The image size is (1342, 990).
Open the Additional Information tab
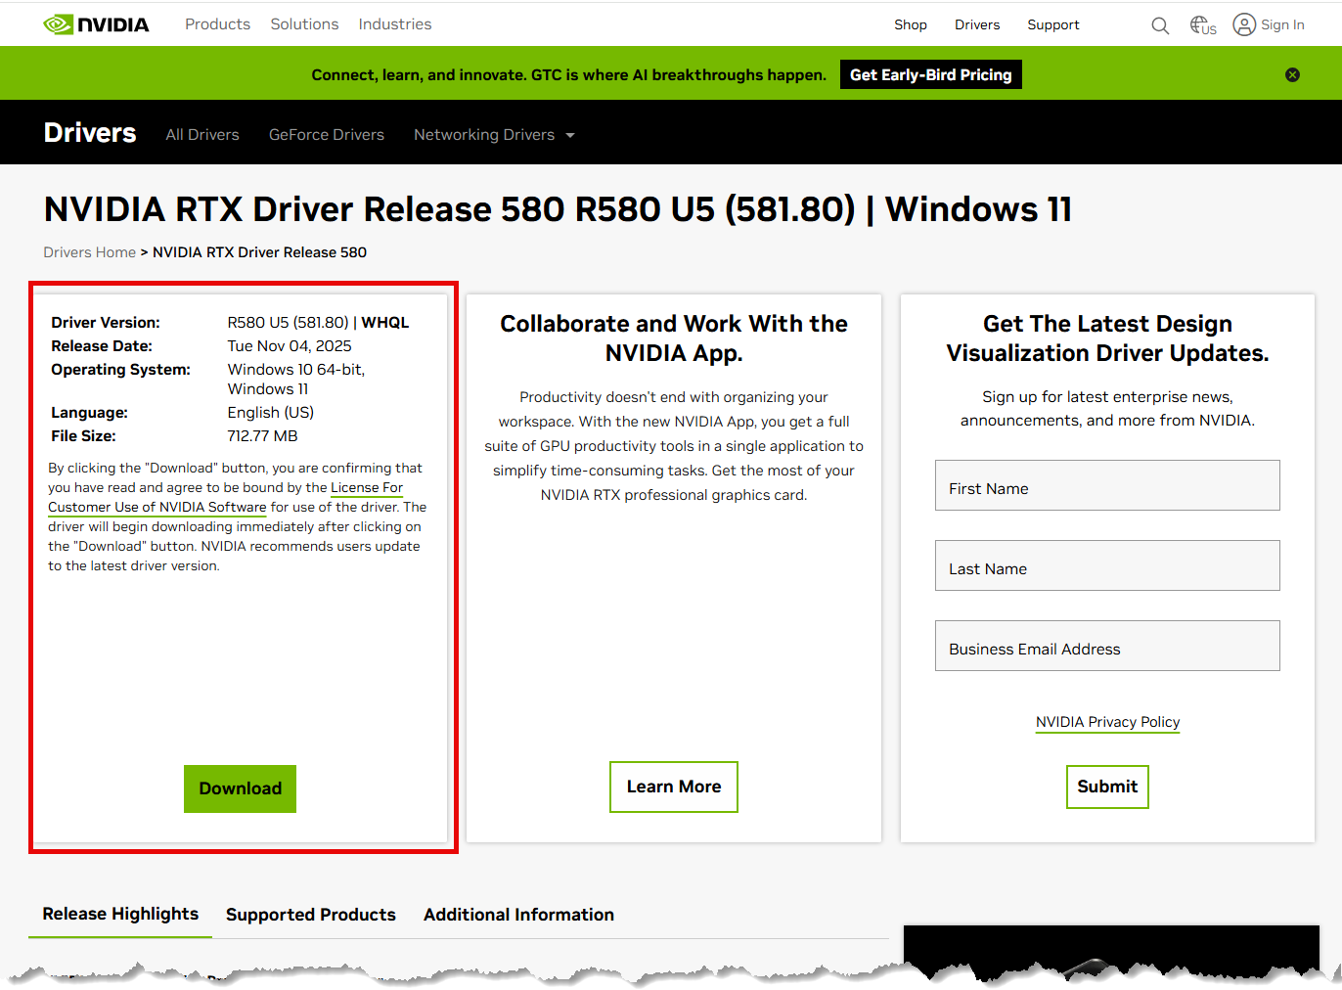coord(518,915)
